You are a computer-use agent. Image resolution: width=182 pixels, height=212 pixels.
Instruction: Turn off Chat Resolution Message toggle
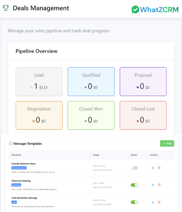pyautogui.click(x=134, y=202)
